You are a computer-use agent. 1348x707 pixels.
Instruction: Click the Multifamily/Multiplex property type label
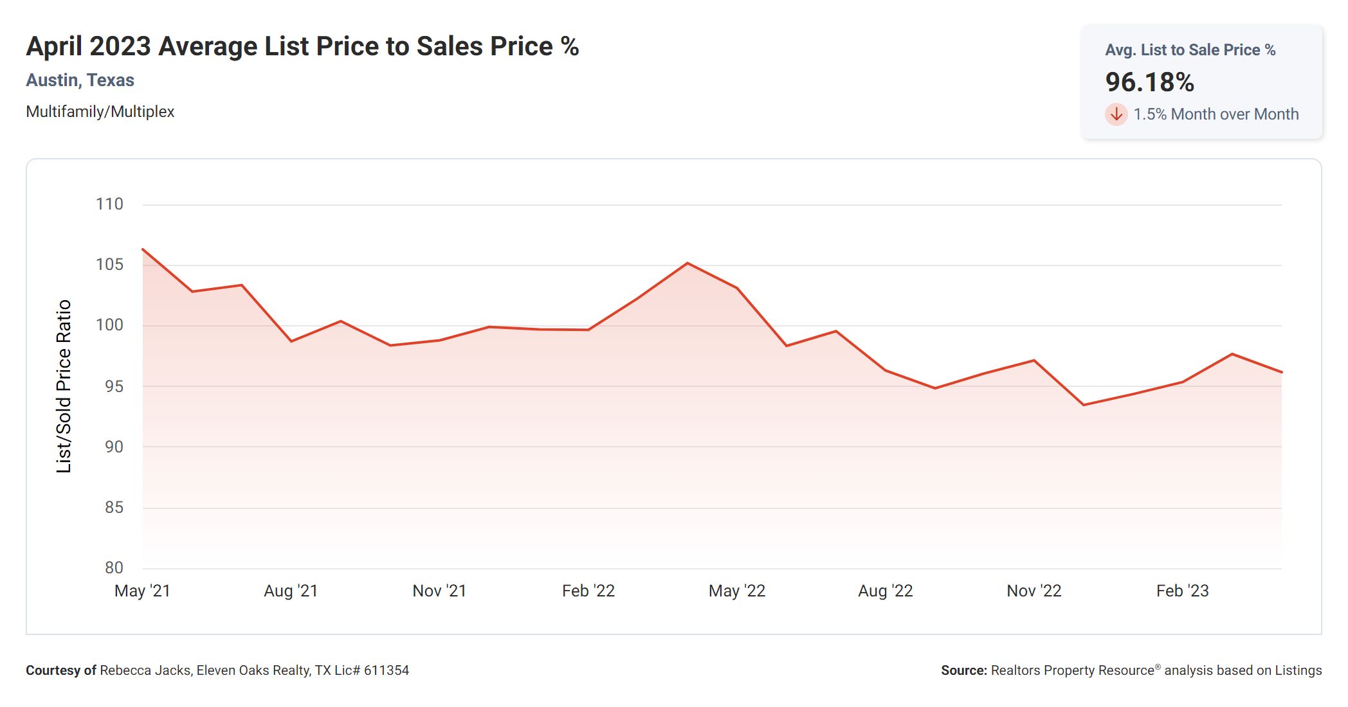[x=100, y=112]
